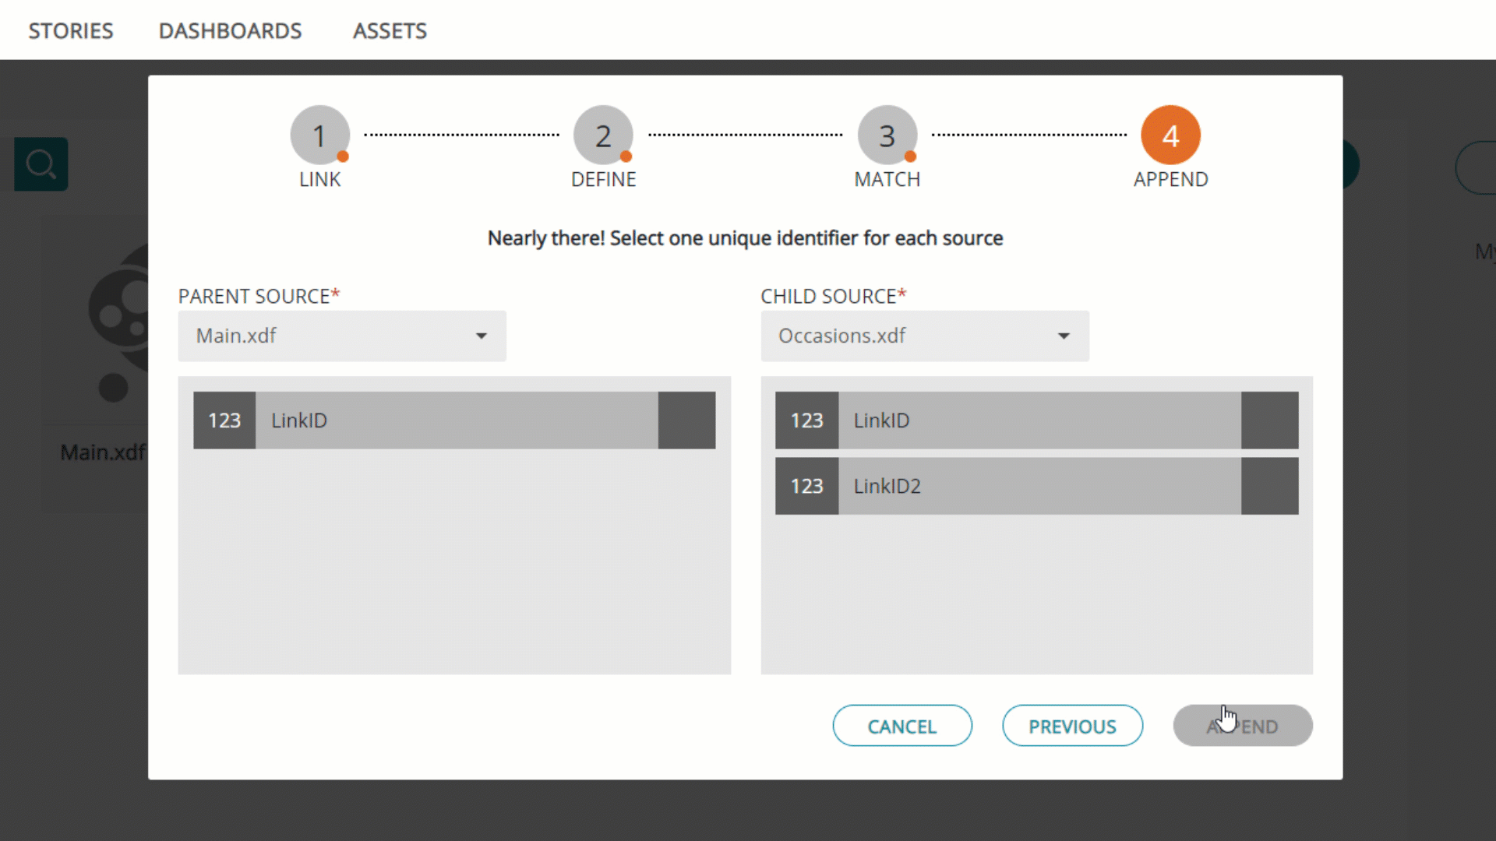
Task: Click the APPEND button
Action: click(1243, 726)
